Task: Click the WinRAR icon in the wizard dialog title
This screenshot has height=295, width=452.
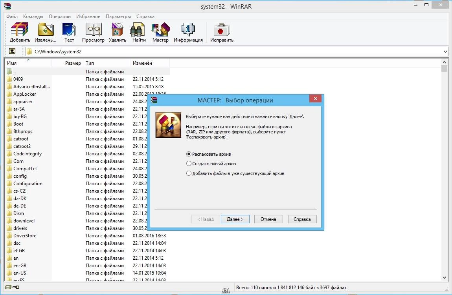Action: pyautogui.click(x=154, y=100)
